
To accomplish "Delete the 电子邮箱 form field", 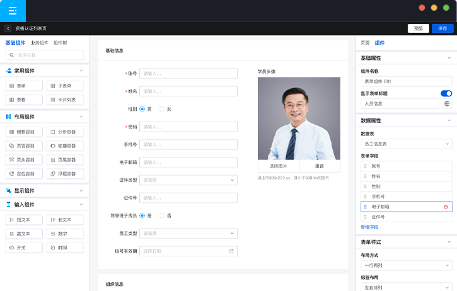I will point(446,207).
